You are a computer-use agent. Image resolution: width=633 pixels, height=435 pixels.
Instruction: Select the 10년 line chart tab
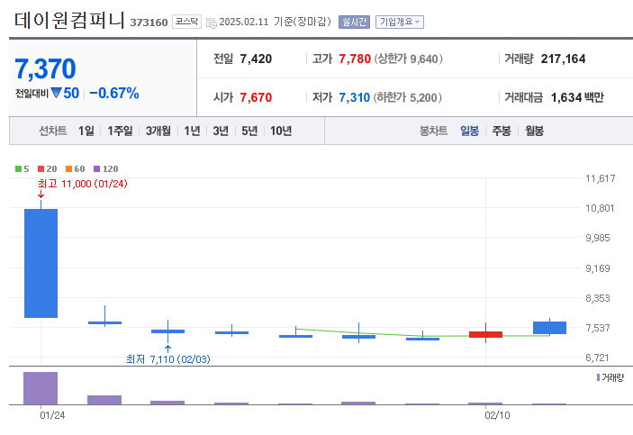[281, 131]
